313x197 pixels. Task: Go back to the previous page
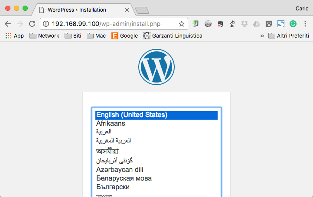8,24
